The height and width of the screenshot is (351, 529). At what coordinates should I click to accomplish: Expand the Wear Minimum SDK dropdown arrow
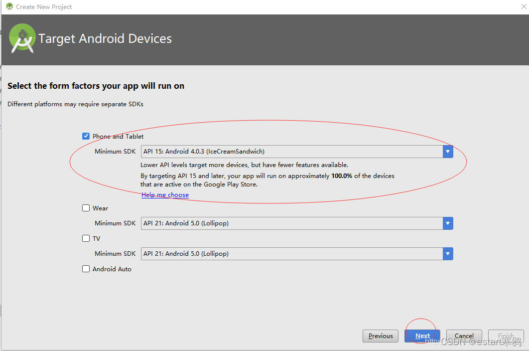pos(448,223)
